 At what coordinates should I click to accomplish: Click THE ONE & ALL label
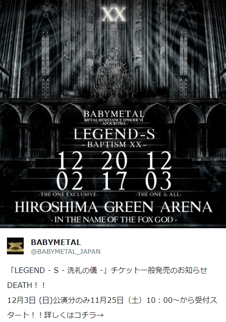(159, 194)
